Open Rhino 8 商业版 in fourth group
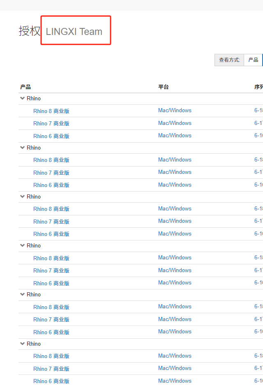Viewport: 263px width, 386px height. click(51, 258)
